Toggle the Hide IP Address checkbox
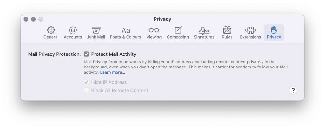Image resolution: width=325 pixels, height=128 pixels. [x=86, y=82]
